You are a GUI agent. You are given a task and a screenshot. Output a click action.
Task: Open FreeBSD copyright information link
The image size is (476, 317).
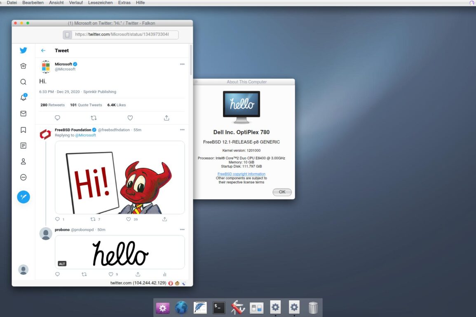tap(241, 174)
